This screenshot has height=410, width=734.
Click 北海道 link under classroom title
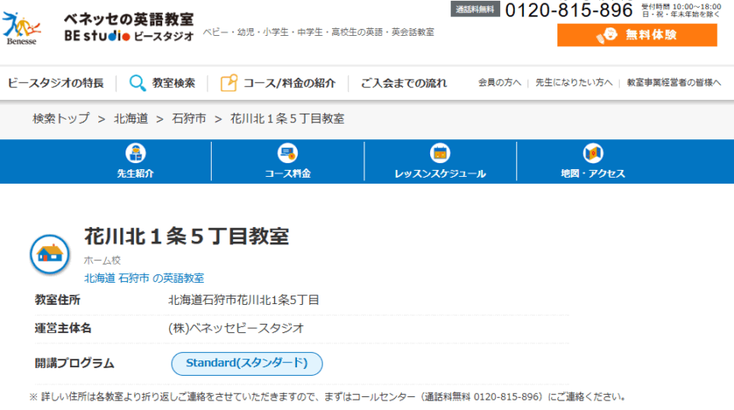pyautogui.click(x=100, y=278)
